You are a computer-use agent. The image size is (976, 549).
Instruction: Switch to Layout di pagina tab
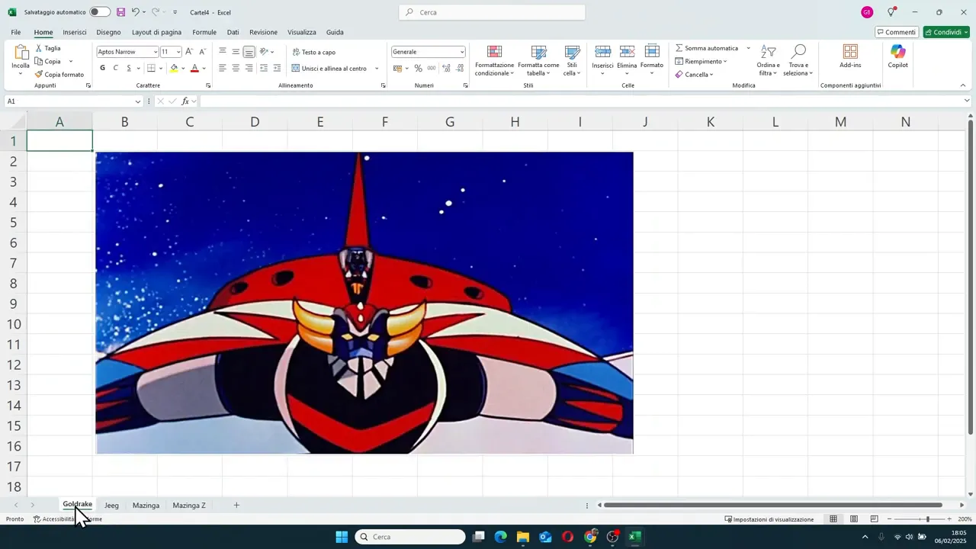pyautogui.click(x=156, y=32)
